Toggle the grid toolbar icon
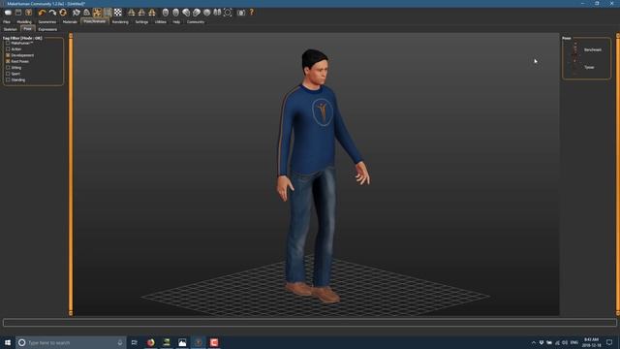This screenshot has height=349, width=620. 108,13
